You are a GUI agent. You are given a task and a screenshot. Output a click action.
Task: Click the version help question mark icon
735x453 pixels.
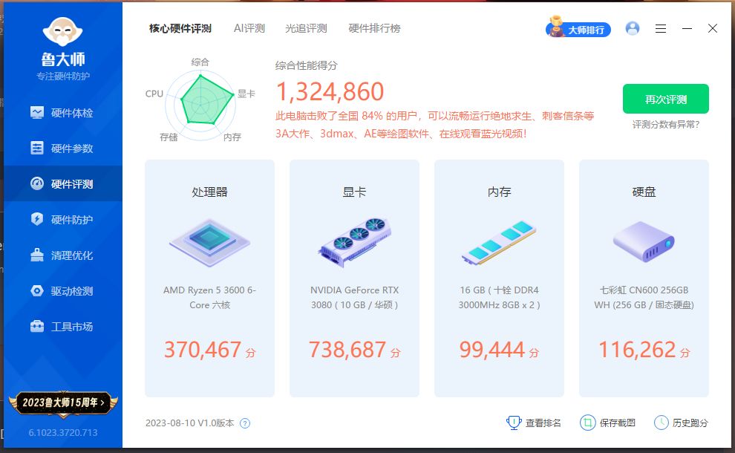click(x=245, y=423)
